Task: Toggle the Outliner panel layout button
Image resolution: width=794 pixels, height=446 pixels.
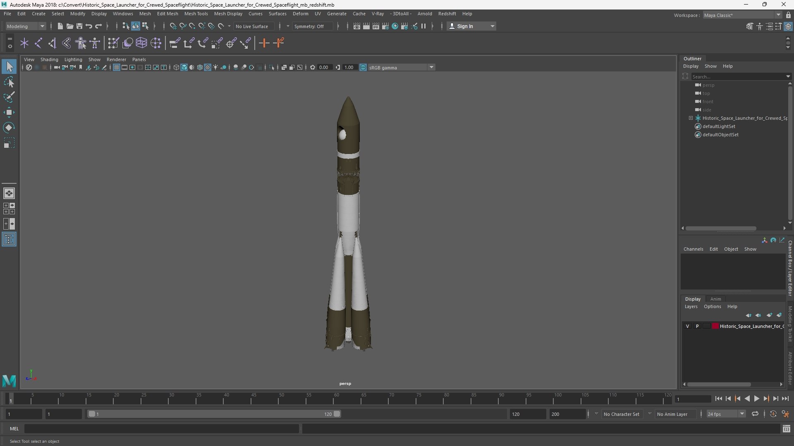Action: point(9,240)
